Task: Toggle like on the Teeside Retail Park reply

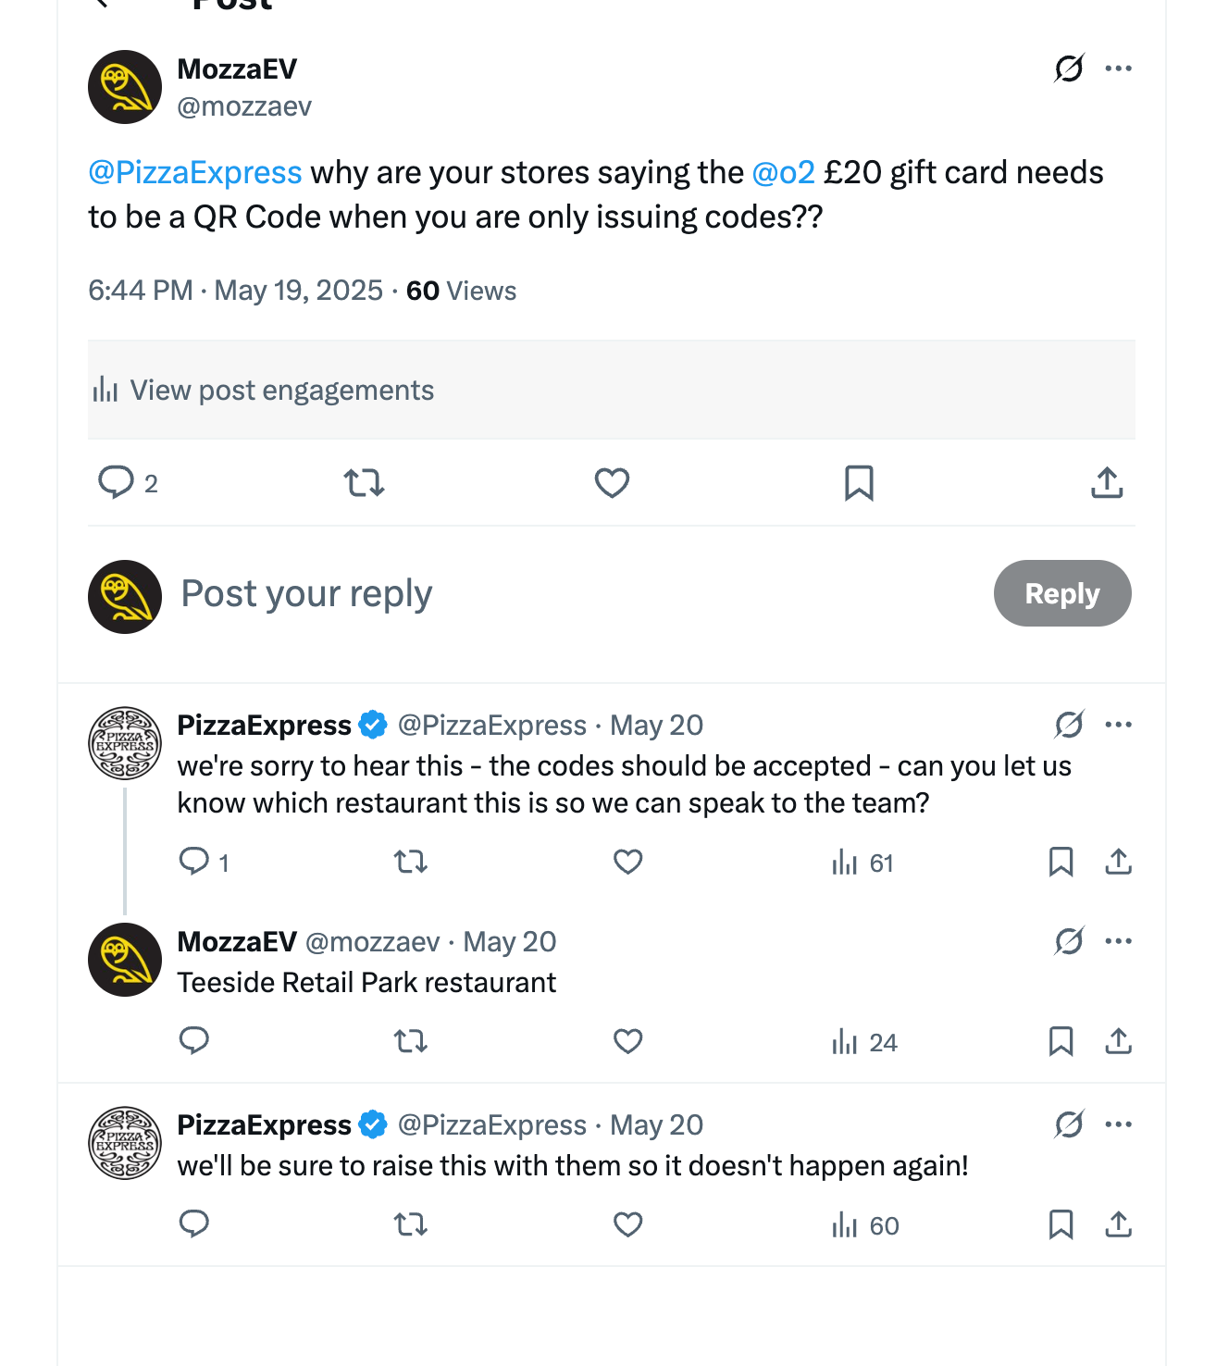Action: coord(627,1040)
